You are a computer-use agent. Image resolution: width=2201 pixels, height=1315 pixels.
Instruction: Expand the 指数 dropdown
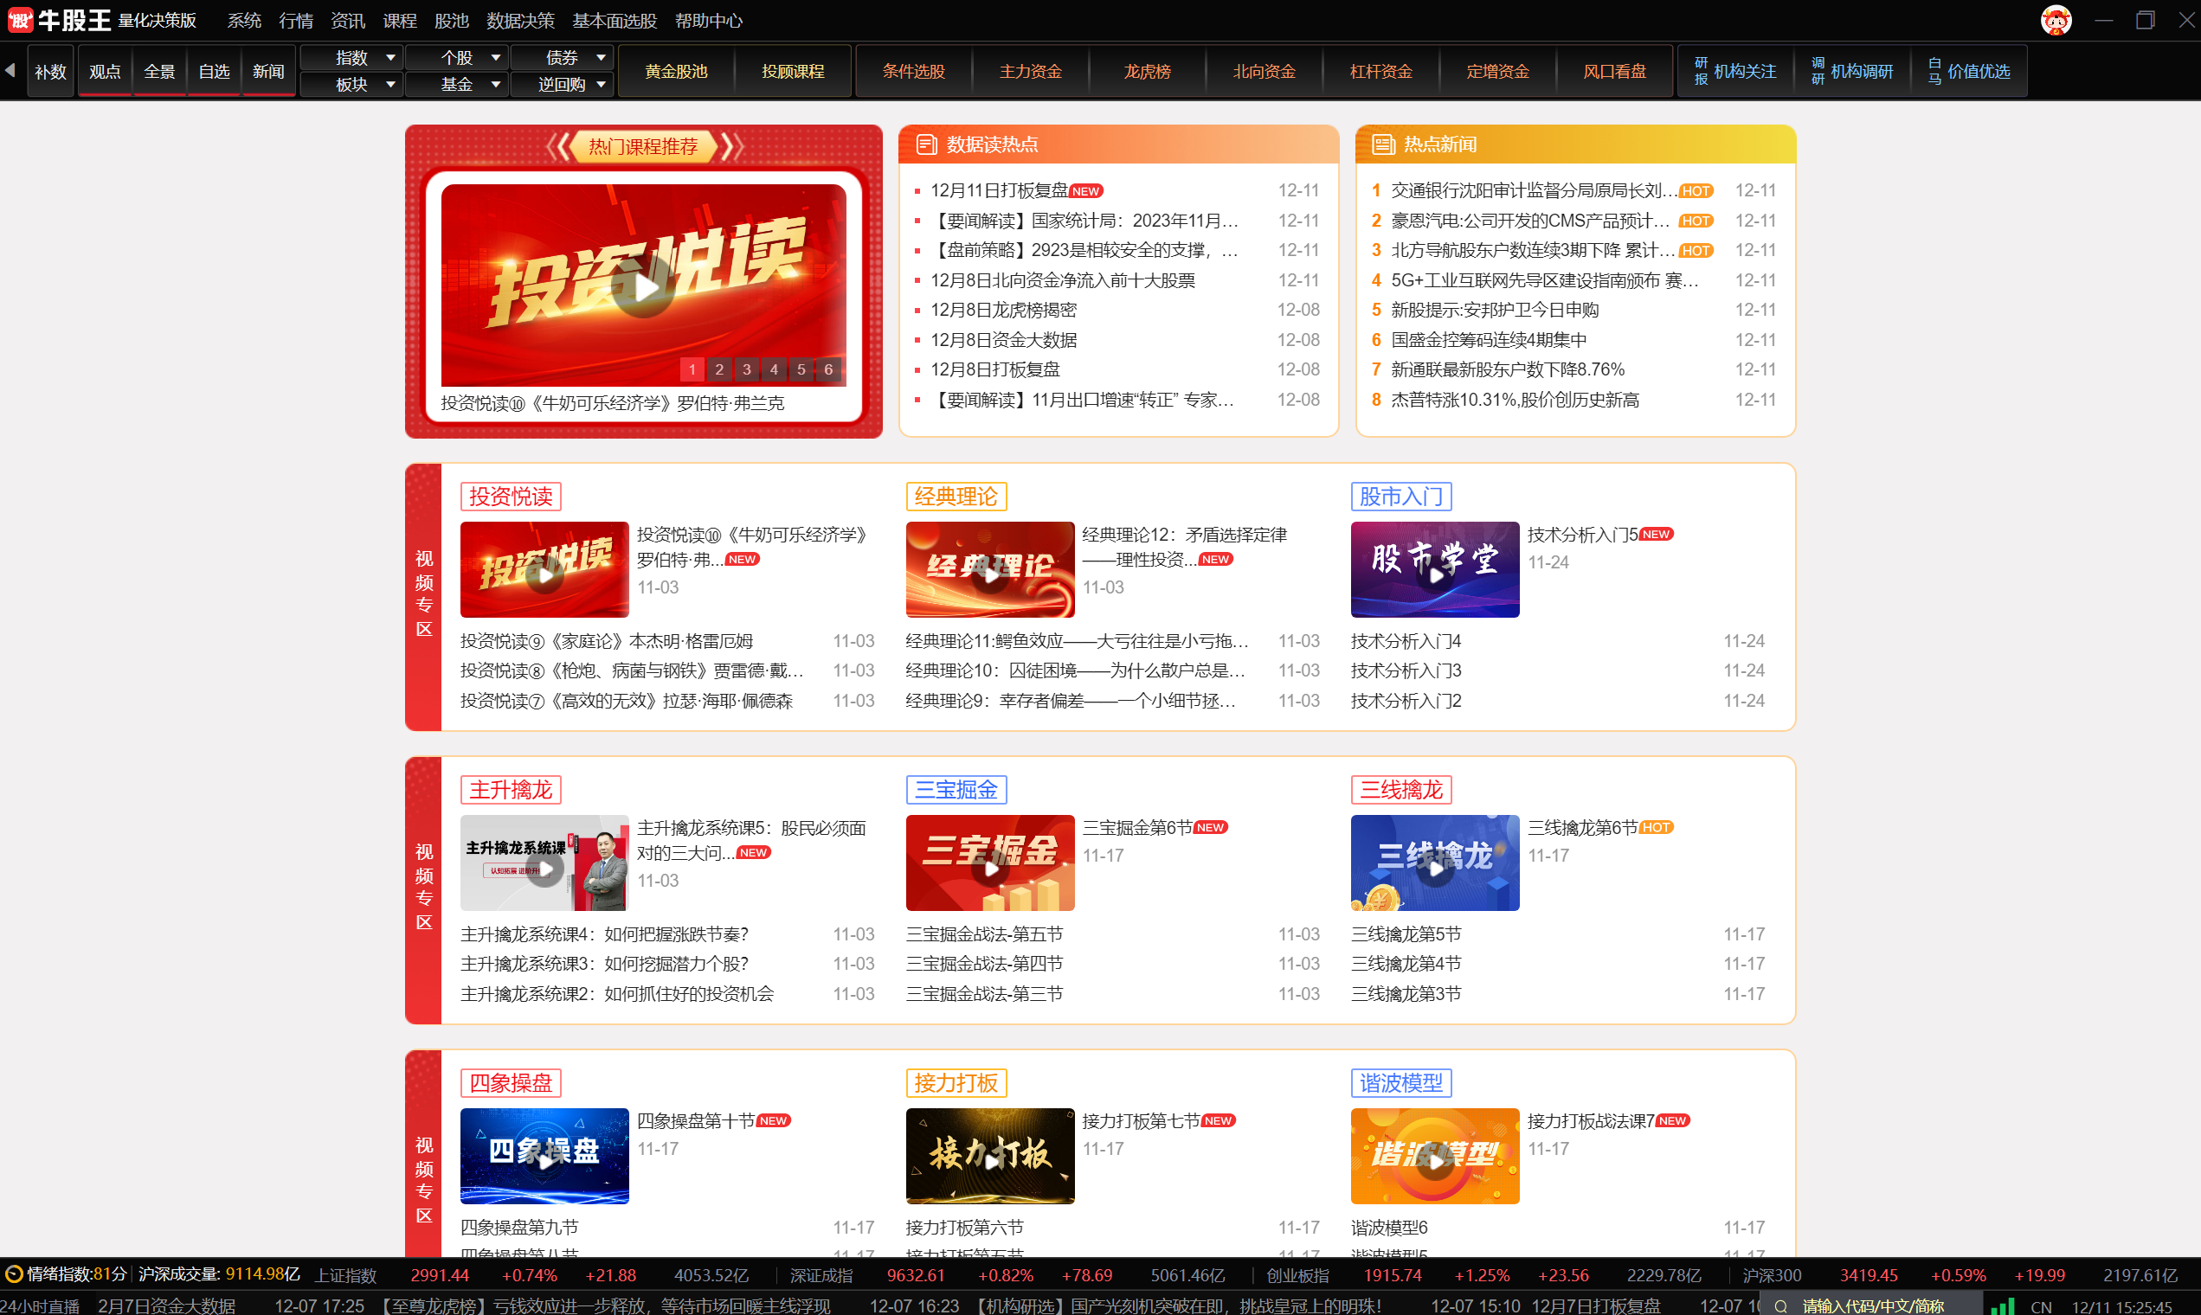[390, 58]
